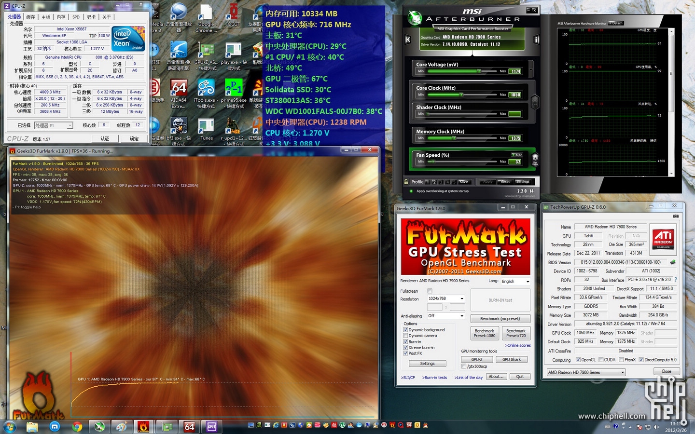
Task: Open prime95.exe desktop shortcut
Action: [x=234, y=94]
